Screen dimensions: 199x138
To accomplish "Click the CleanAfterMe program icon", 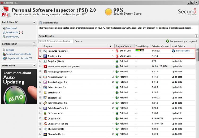I will pyautogui.click(x=45, y=134).
